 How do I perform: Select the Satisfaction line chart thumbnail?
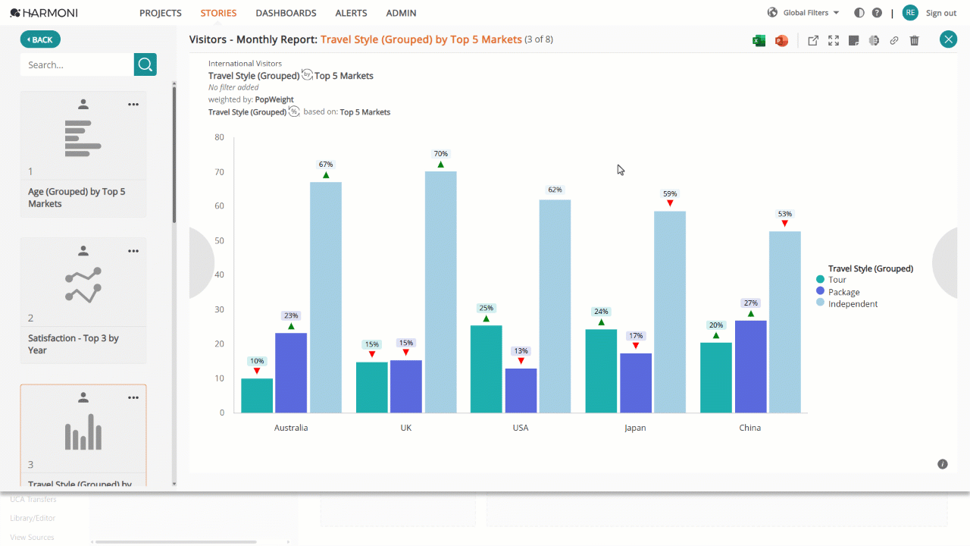pos(83,285)
